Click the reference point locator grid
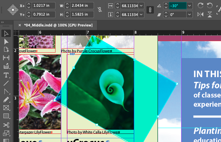The width and height of the screenshot is (221, 142). [13, 10]
